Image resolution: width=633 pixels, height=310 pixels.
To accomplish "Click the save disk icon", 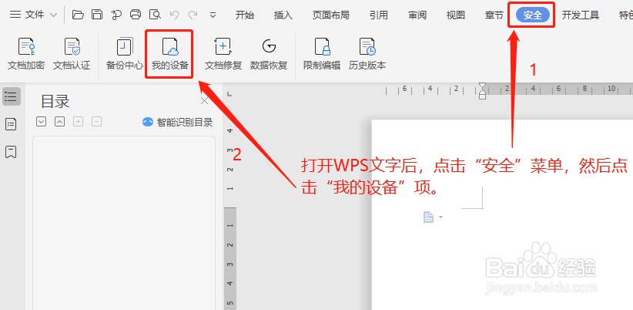I will 97,15.
